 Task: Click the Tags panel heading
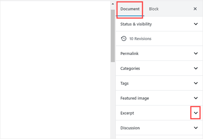pos(124,83)
